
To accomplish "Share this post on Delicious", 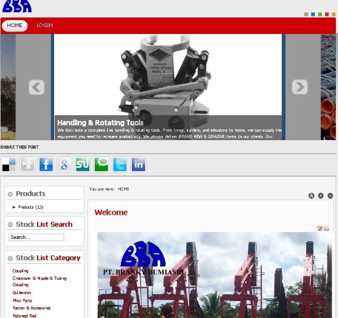I will point(9,165).
